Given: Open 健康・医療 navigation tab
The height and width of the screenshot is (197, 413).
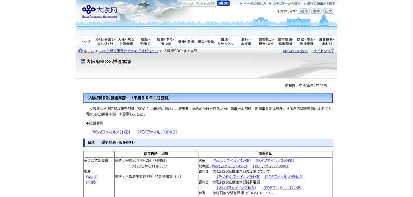Looking at the screenshot, I should [x=186, y=42].
